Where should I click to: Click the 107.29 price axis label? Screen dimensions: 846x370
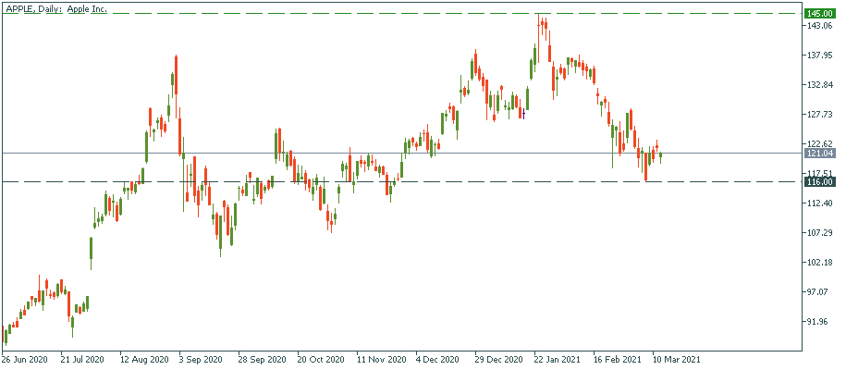click(x=820, y=233)
